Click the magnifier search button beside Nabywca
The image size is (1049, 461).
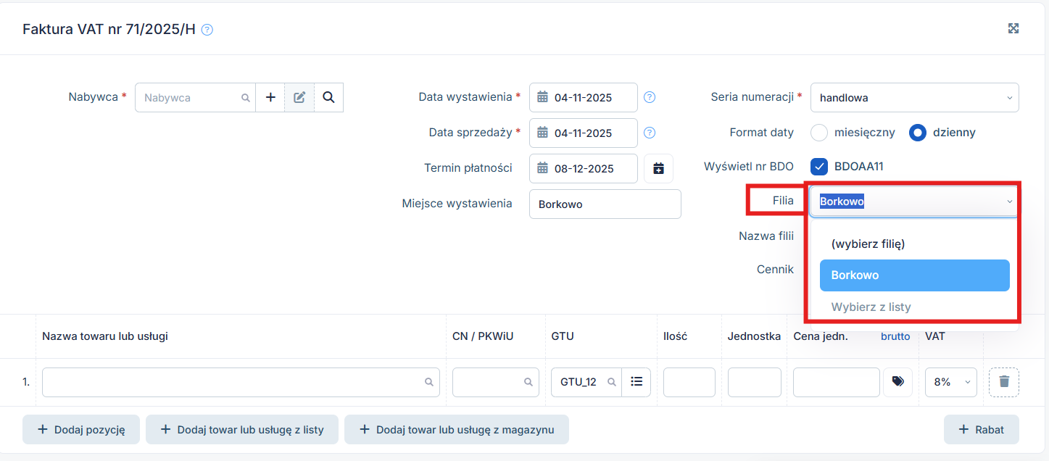[328, 97]
